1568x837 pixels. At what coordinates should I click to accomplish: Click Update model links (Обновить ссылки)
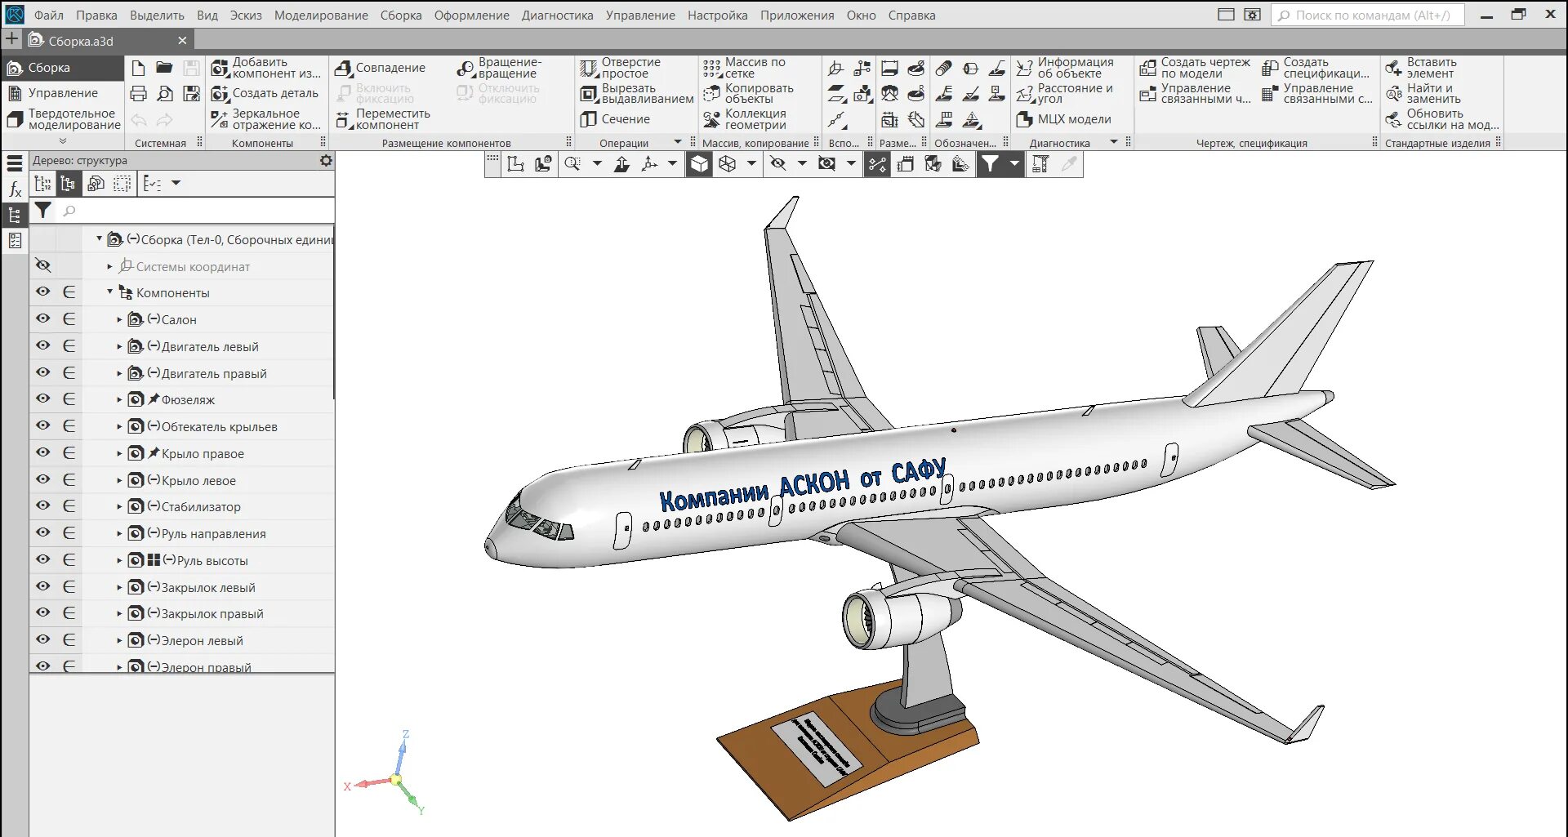(1442, 119)
